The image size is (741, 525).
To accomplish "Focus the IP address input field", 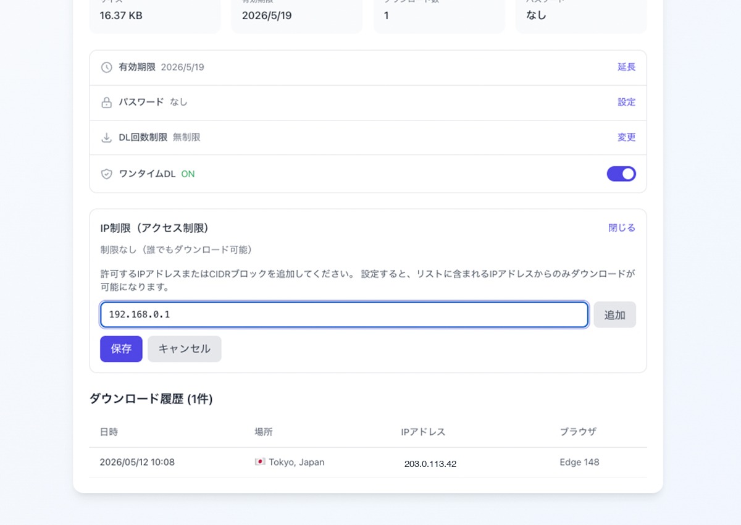I will [x=344, y=315].
